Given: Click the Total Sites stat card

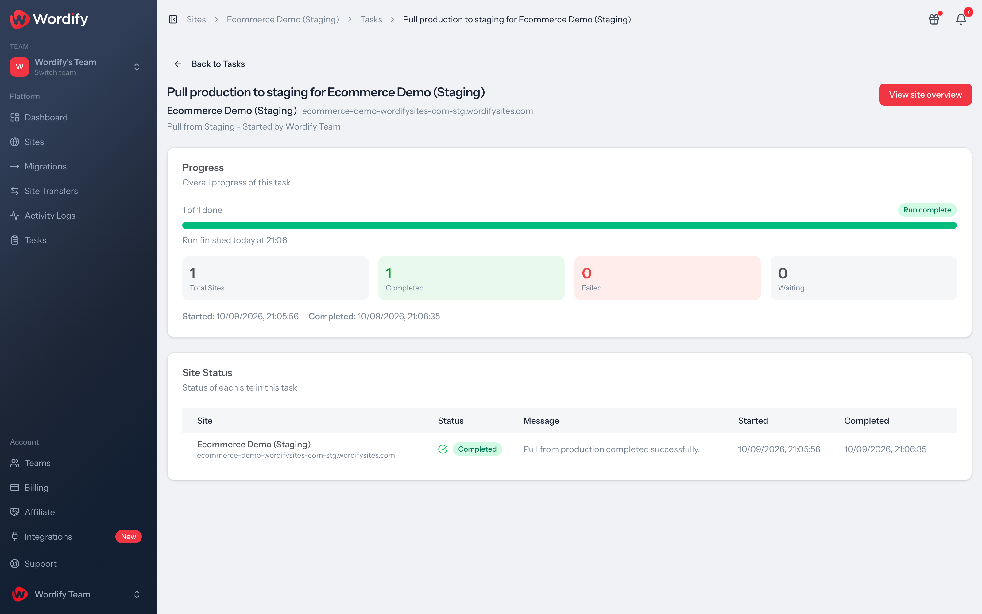Looking at the screenshot, I should point(275,278).
